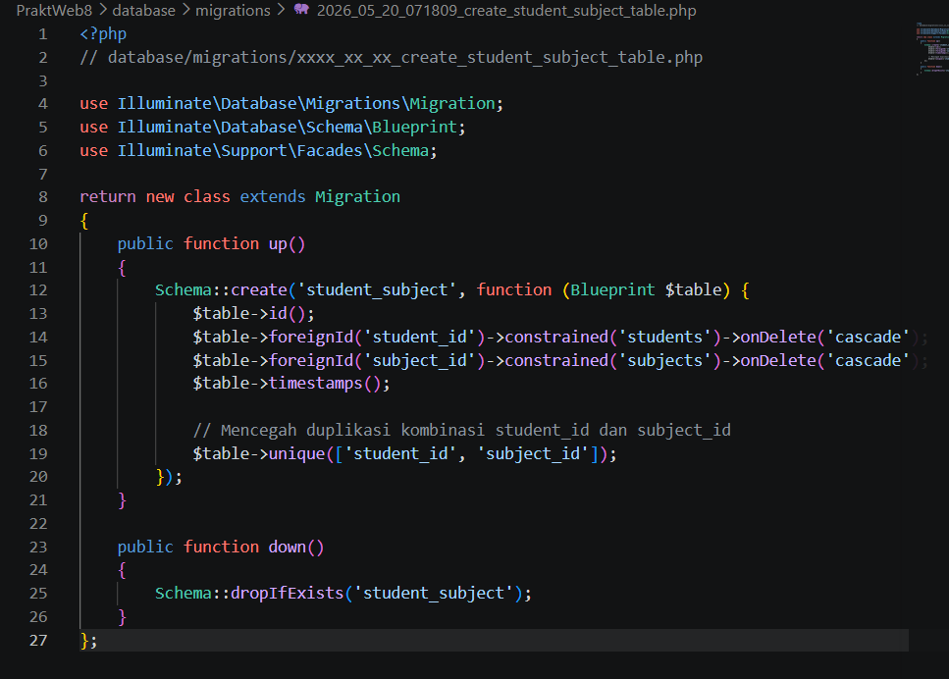The width and height of the screenshot is (949, 679).
Task: Click 'dropIfExists' method on line 25
Action: point(288,594)
